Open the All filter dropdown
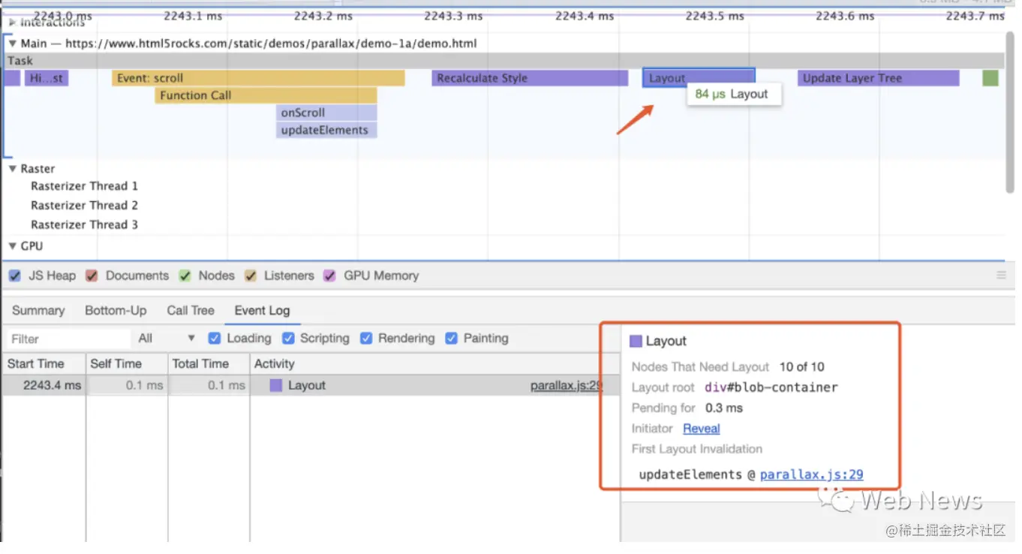 tap(167, 339)
